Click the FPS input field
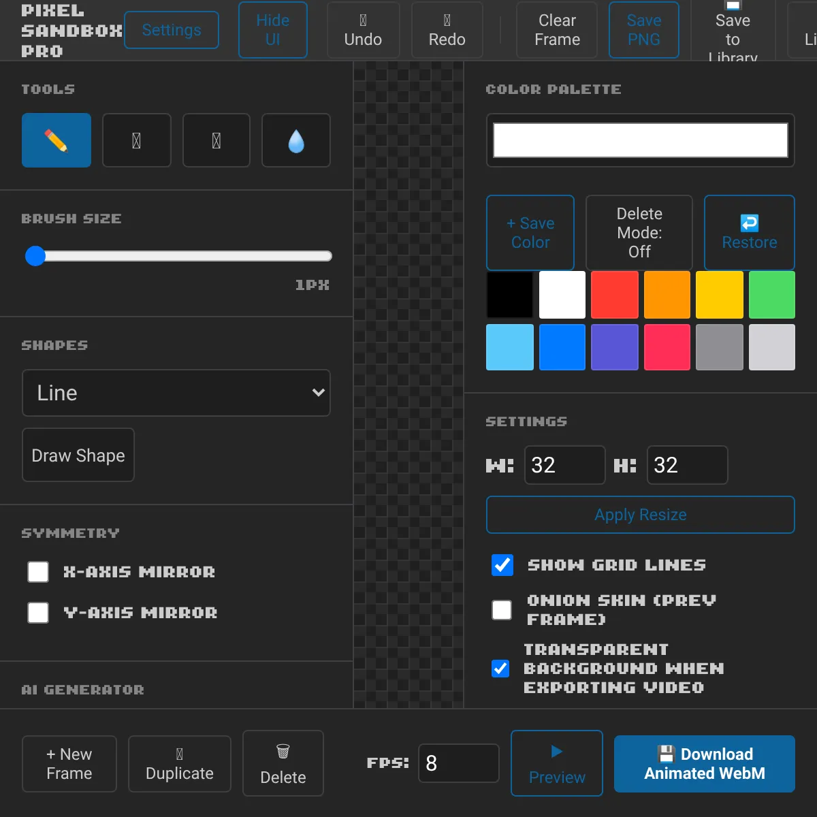This screenshot has width=817, height=817. click(x=459, y=763)
